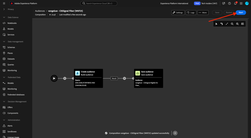
Task: Click the chat feedback icon in the header
Action: point(224,3)
